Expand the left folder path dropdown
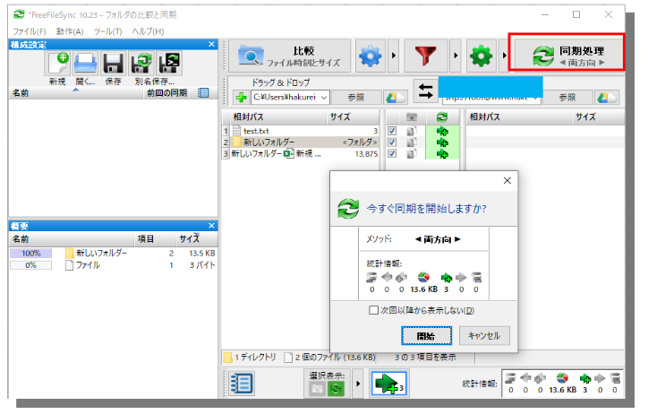The width and height of the screenshot is (648, 414). pyautogui.click(x=323, y=97)
